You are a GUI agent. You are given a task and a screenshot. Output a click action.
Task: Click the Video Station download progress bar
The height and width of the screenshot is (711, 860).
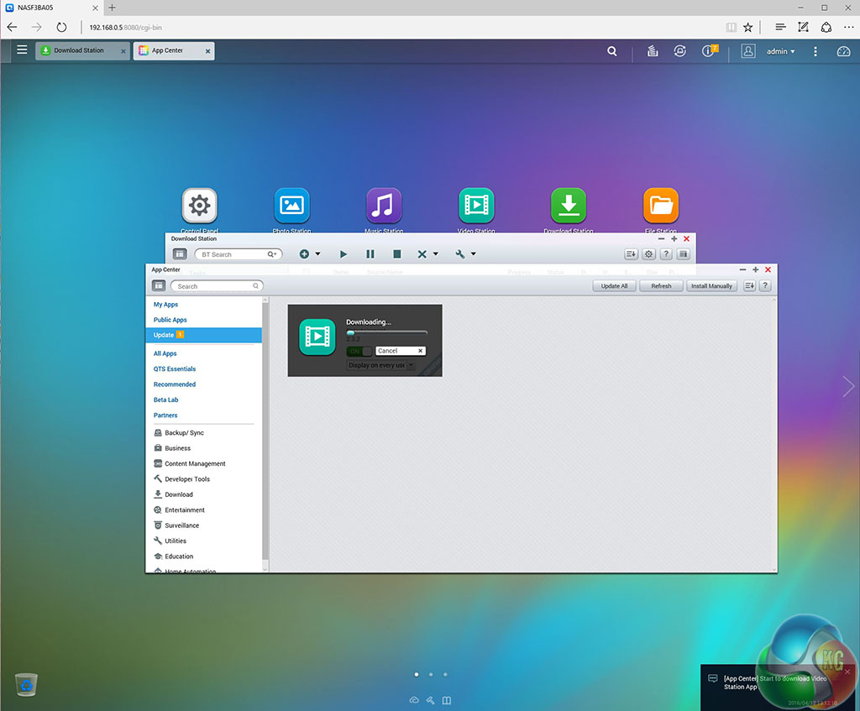[386, 332]
